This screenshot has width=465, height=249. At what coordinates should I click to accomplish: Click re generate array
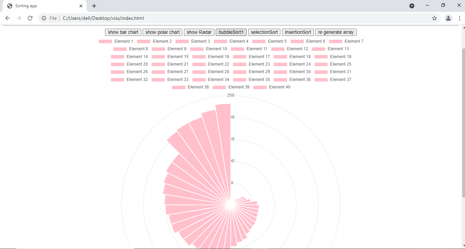click(x=335, y=32)
